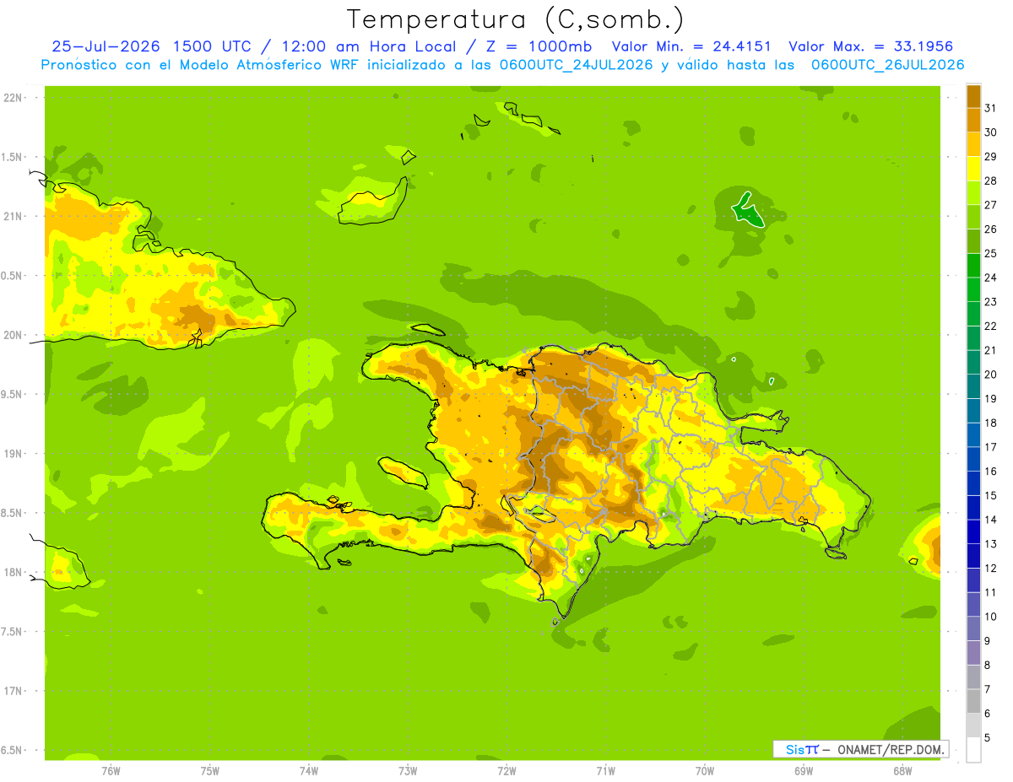Click the 75W longitude axis label
The height and width of the screenshot is (782, 1013).
(x=210, y=770)
